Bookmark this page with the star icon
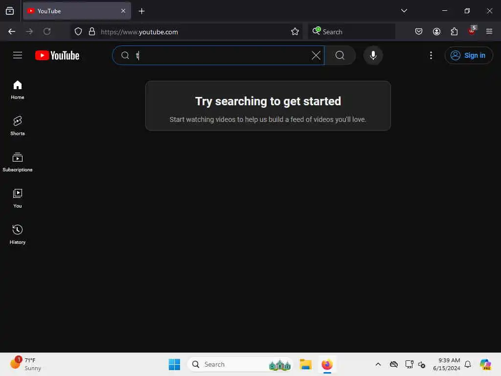This screenshot has width=501, height=376. click(x=295, y=31)
